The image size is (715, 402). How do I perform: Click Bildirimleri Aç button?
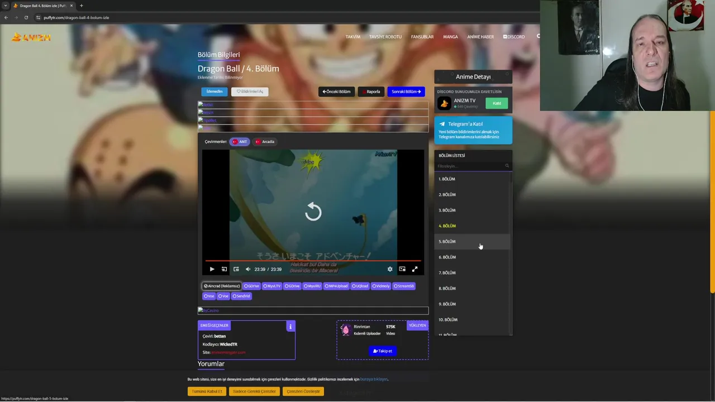[250, 92]
